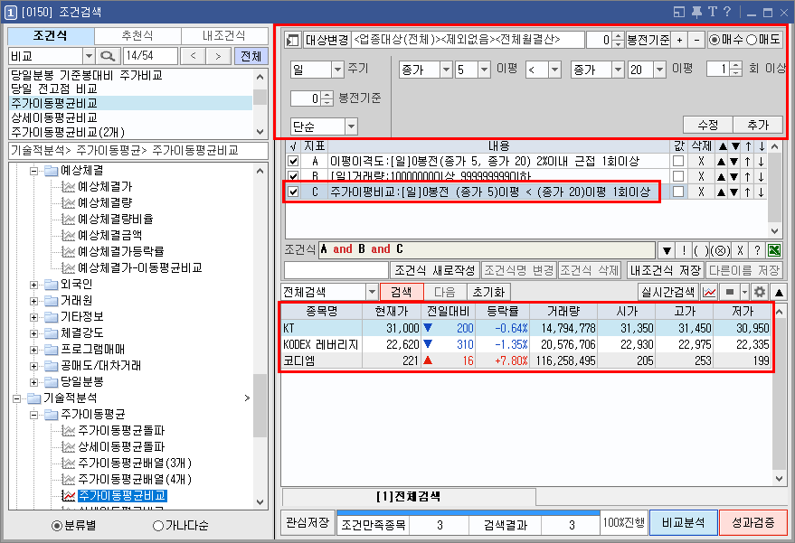
Task: Click the search magnifier icon beside 비교 dropdown
Action: point(109,56)
